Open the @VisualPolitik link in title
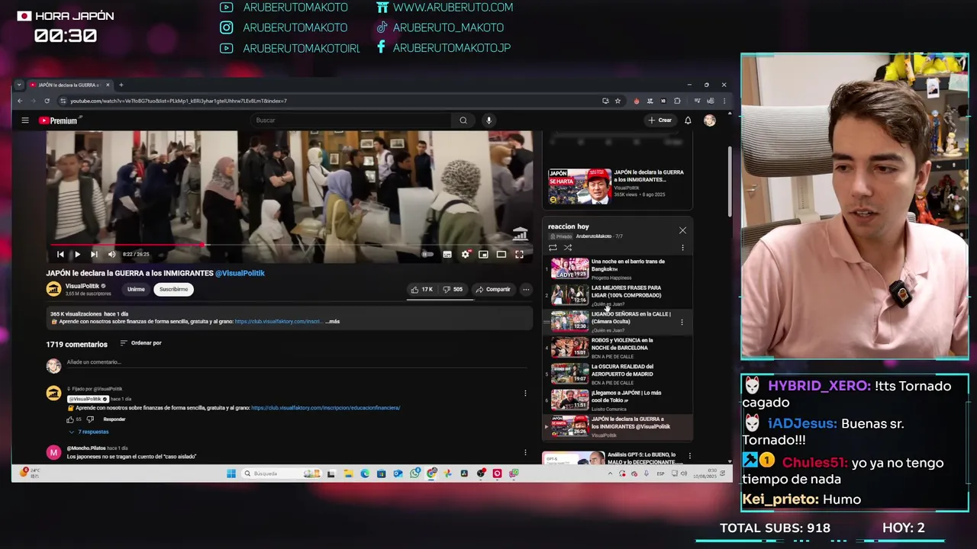The height and width of the screenshot is (549, 977). click(x=240, y=273)
